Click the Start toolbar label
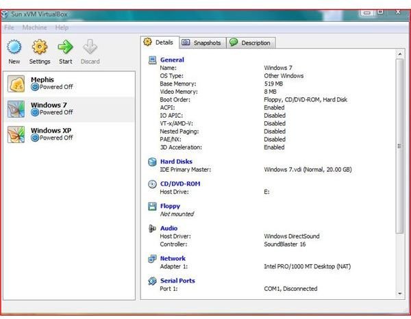 pyautogui.click(x=66, y=62)
